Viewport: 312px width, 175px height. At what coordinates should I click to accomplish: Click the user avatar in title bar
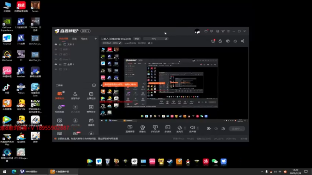coord(197,31)
